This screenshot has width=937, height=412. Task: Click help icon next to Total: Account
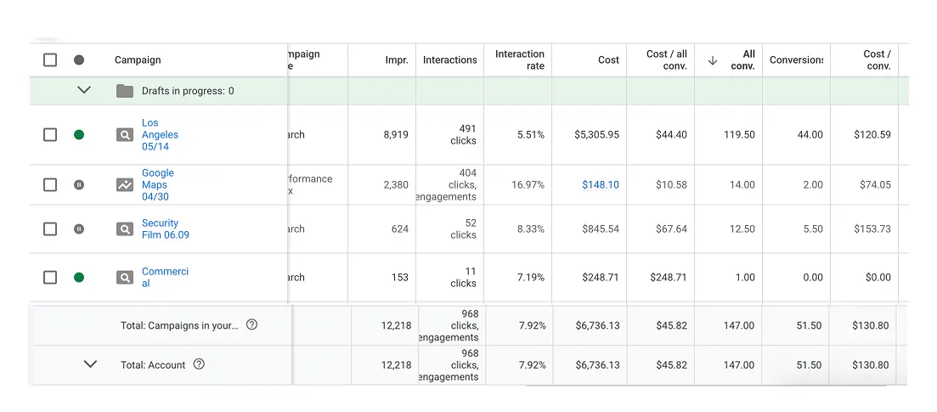pos(199,364)
